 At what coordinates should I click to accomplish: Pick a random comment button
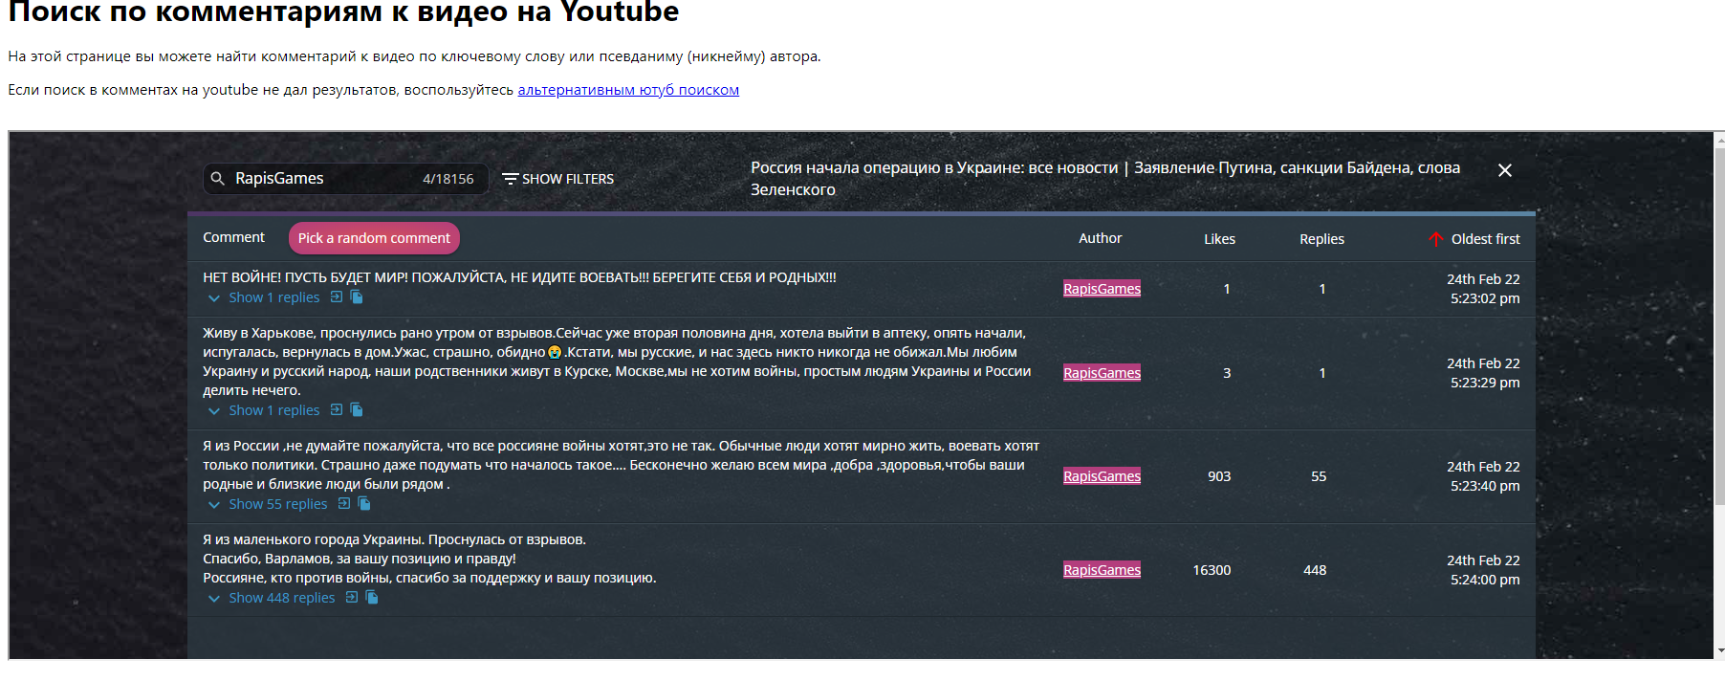[374, 238]
